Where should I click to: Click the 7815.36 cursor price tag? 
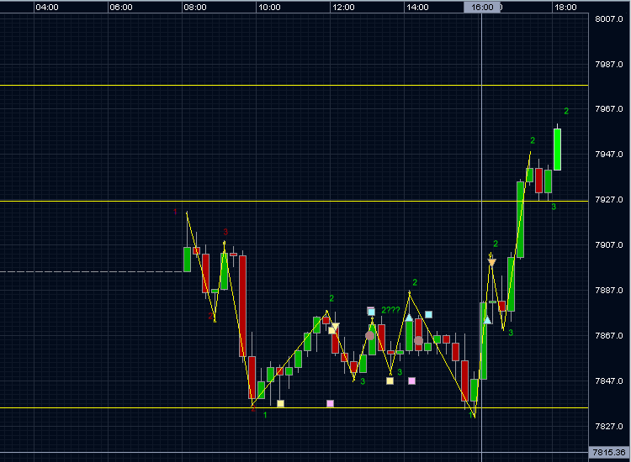(x=609, y=453)
